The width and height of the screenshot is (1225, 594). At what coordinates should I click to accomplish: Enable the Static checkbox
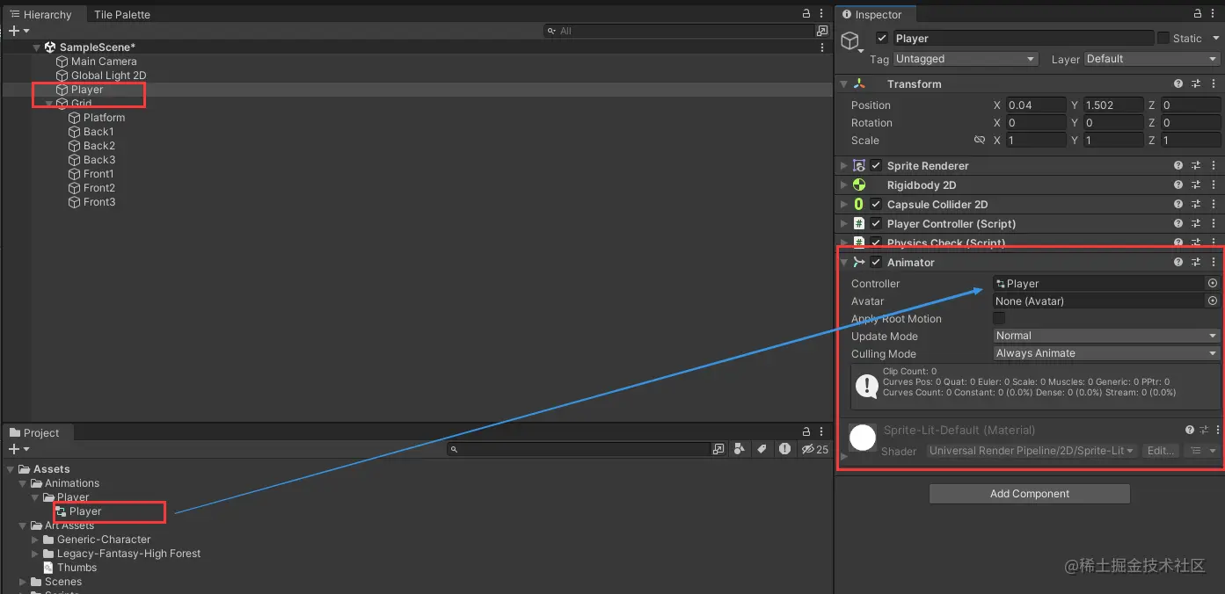1163,39
